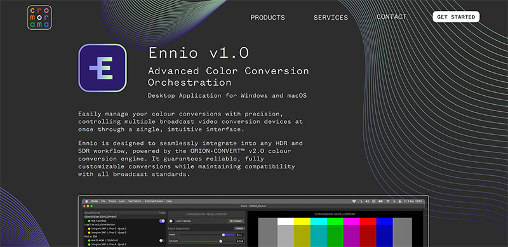Click the Dropbox icon in the mac menu bar
The height and width of the screenshot is (247, 508).
point(354,201)
